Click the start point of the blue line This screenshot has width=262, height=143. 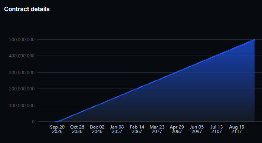pos(56,122)
